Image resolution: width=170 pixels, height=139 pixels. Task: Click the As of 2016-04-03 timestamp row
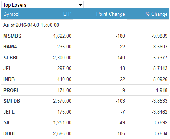pyautogui.click(x=85, y=25)
